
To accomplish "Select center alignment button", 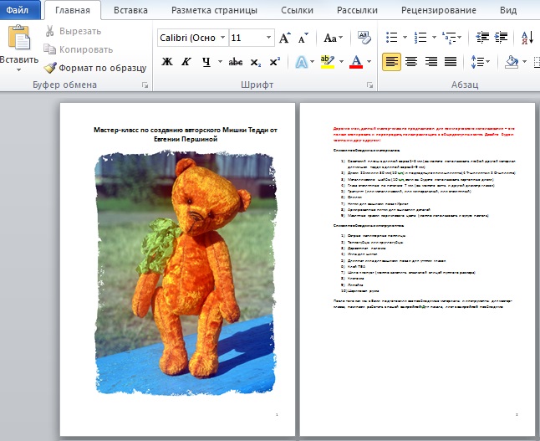I will point(411,62).
